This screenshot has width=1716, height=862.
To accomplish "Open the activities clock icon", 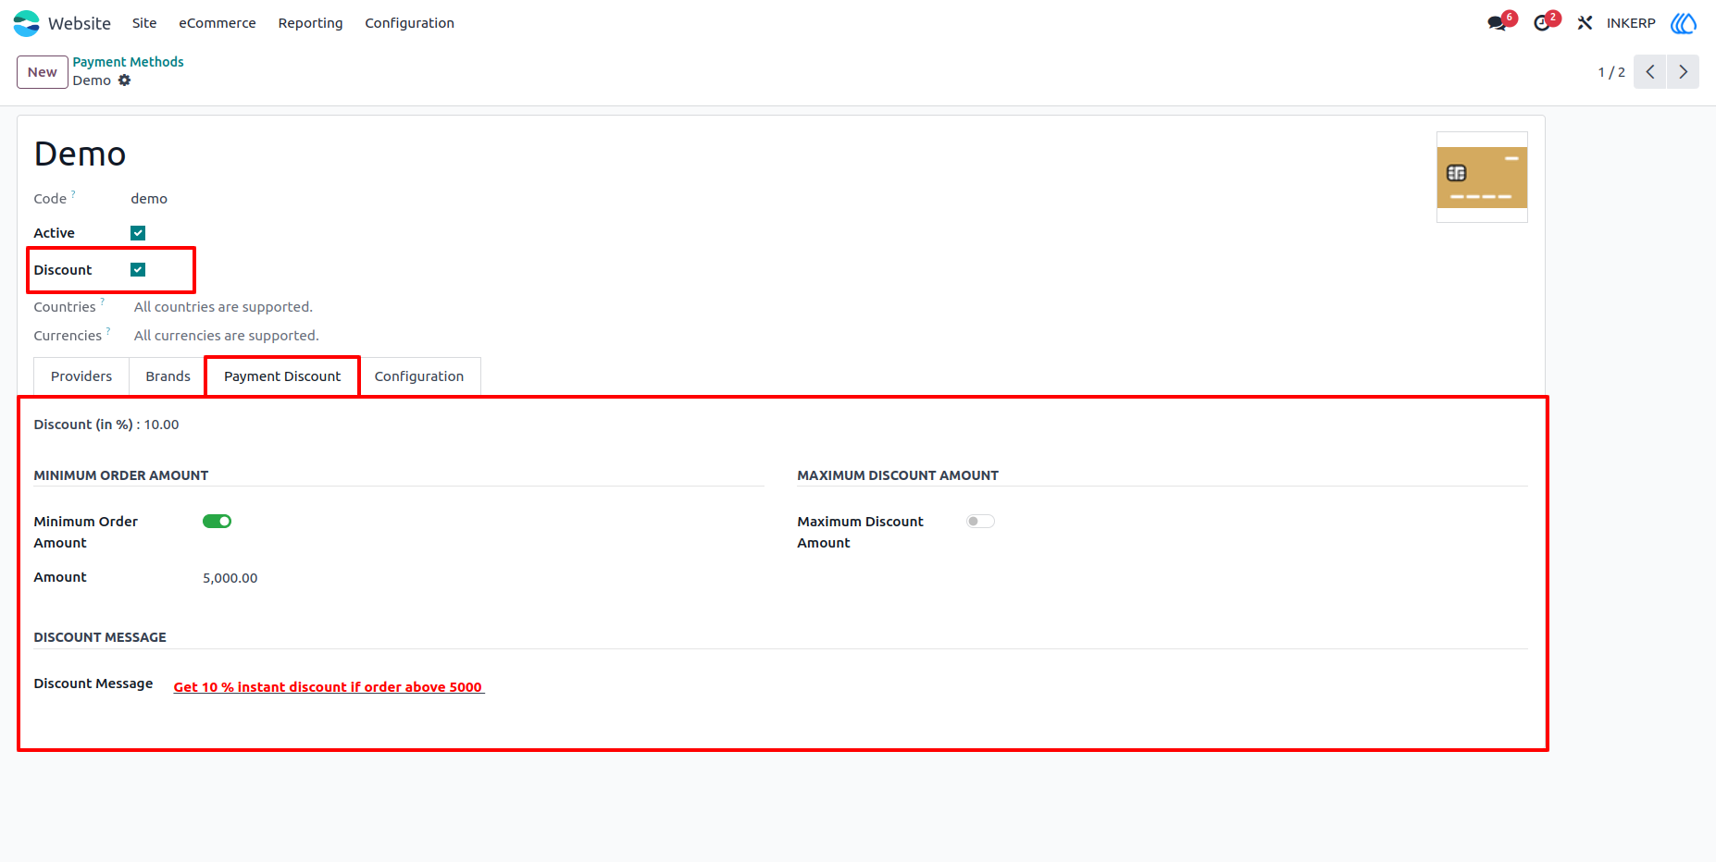I will click(x=1542, y=23).
